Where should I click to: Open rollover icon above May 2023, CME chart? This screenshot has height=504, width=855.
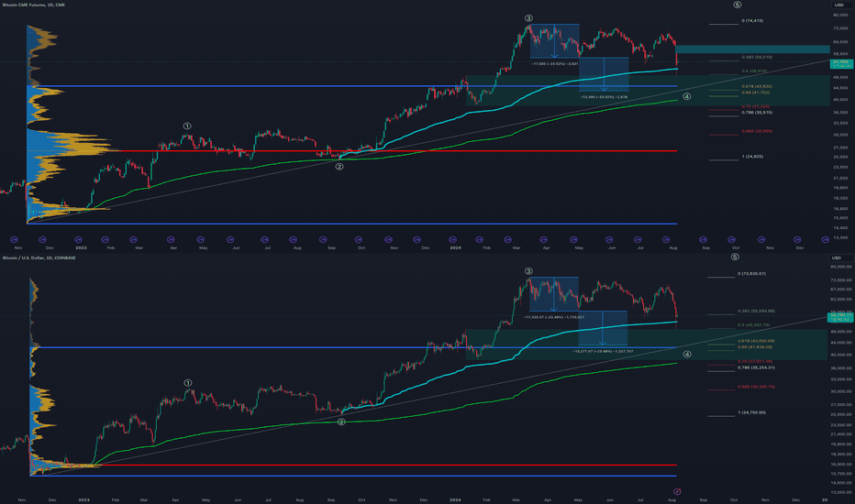point(201,239)
